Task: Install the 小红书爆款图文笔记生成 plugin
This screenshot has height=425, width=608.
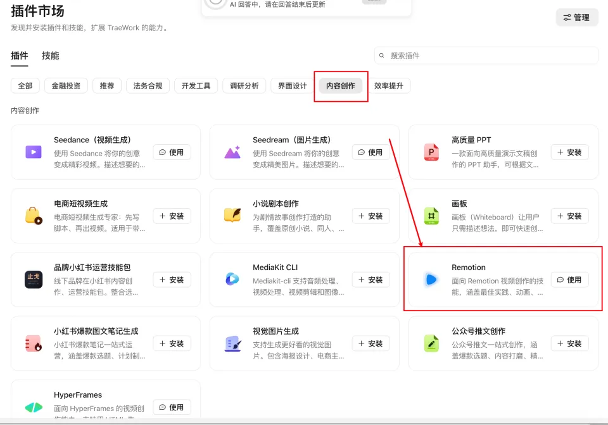Action: coord(172,343)
